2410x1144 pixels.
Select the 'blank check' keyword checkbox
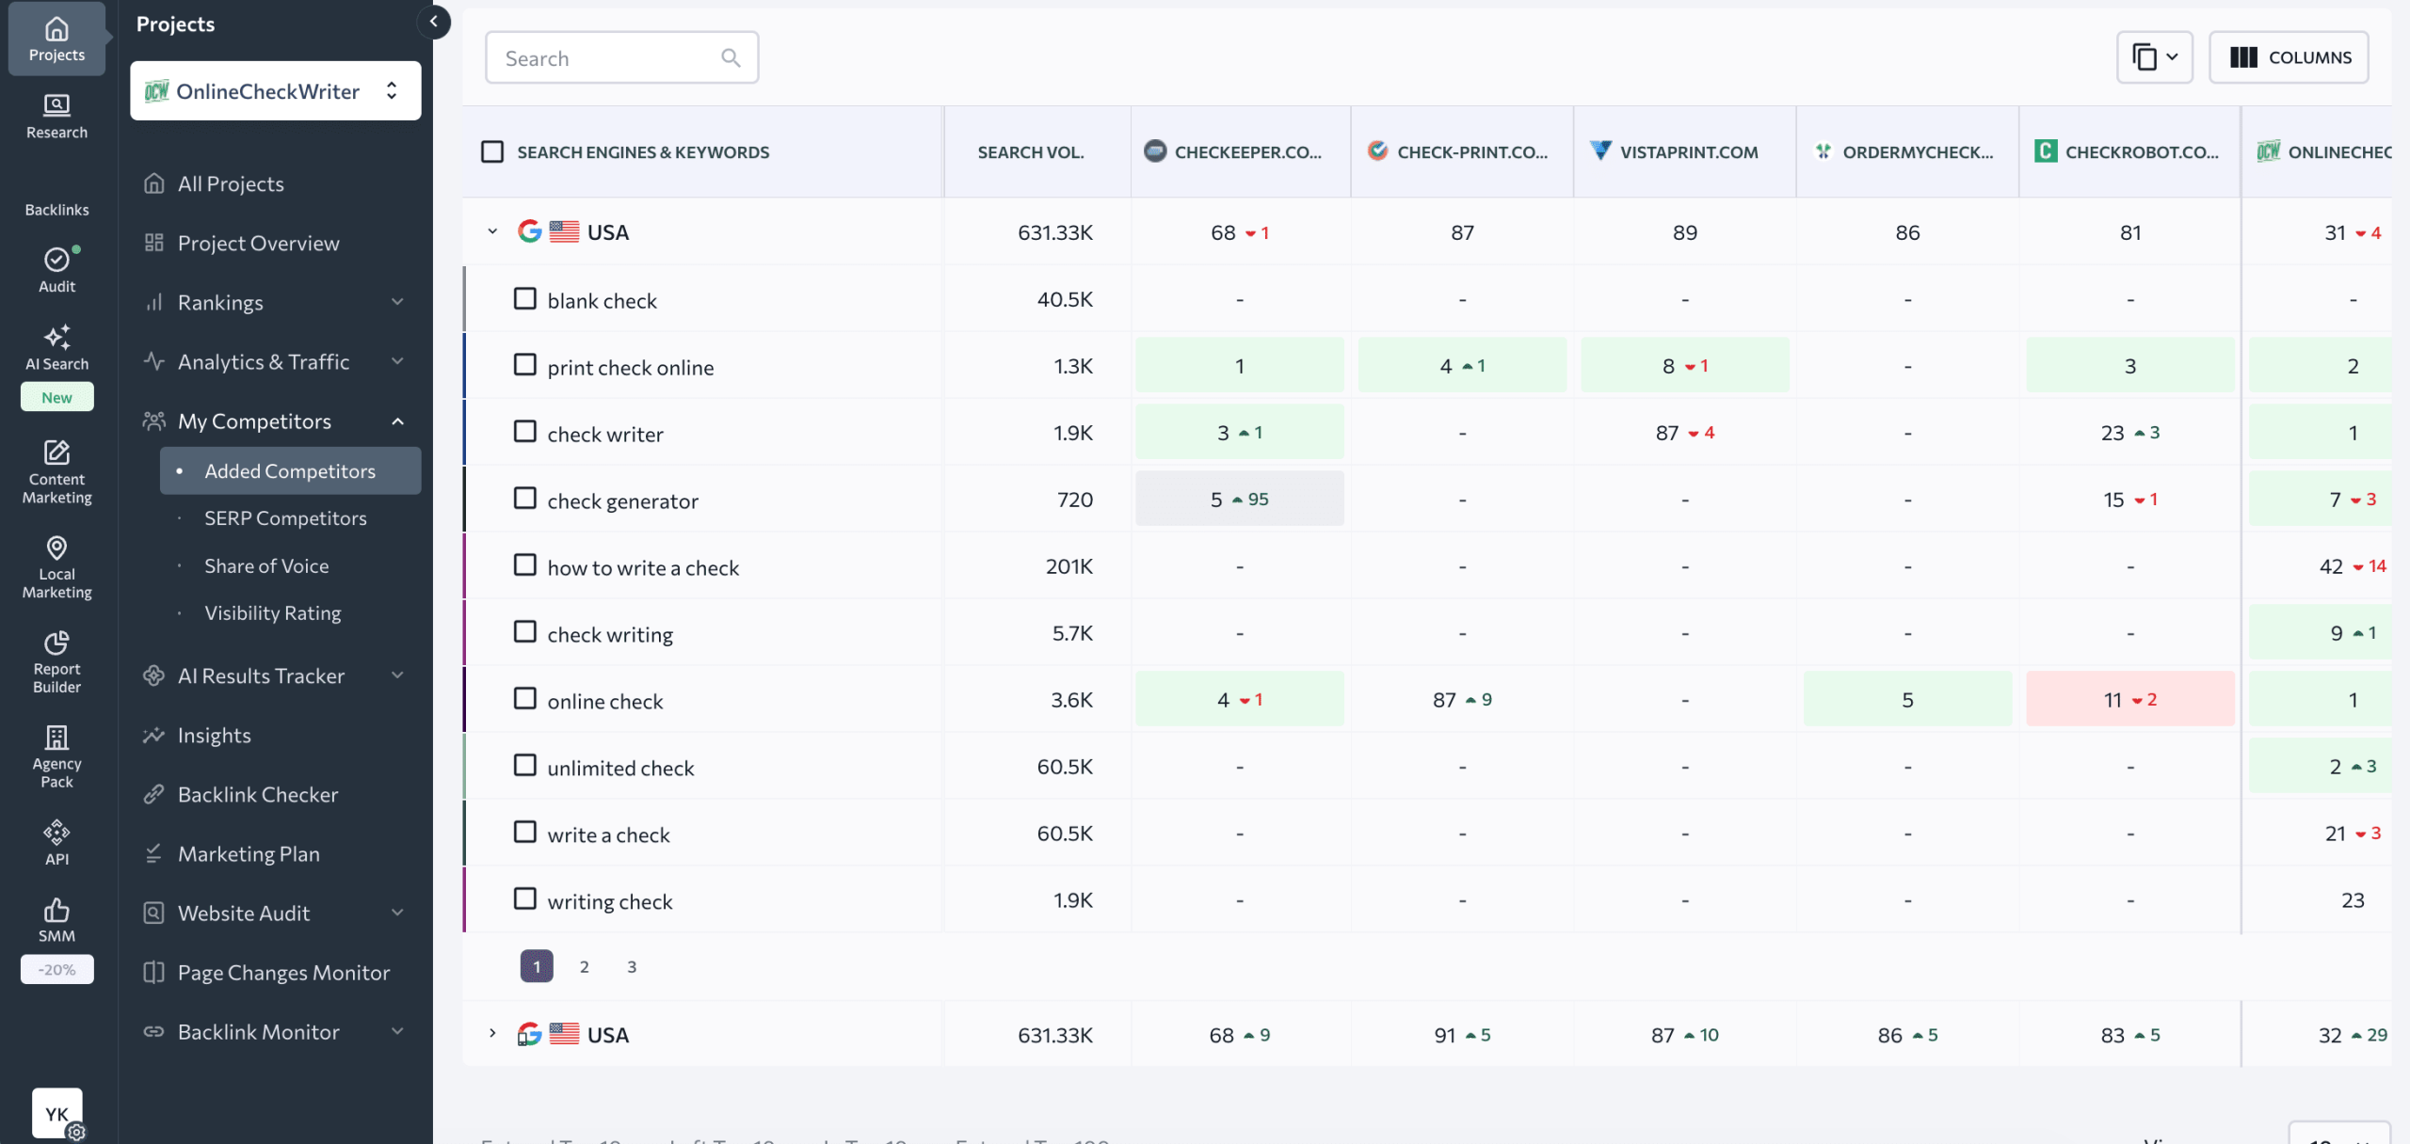pos(525,298)
